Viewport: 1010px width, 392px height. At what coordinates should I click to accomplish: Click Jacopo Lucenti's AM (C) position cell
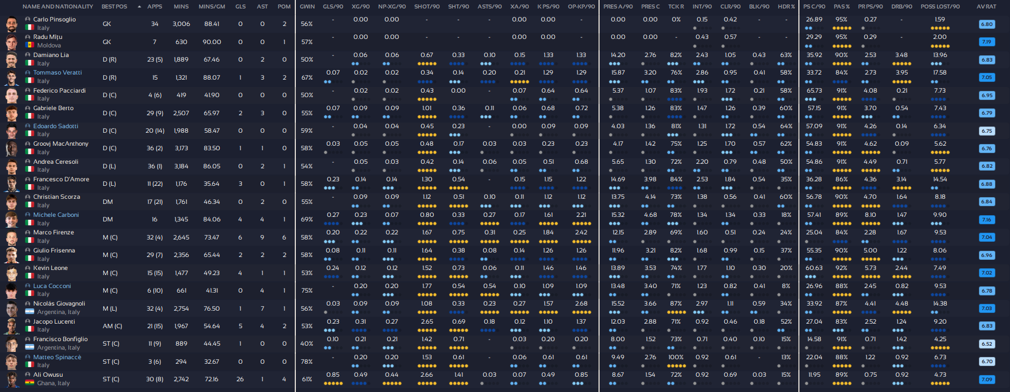point(112,326)
